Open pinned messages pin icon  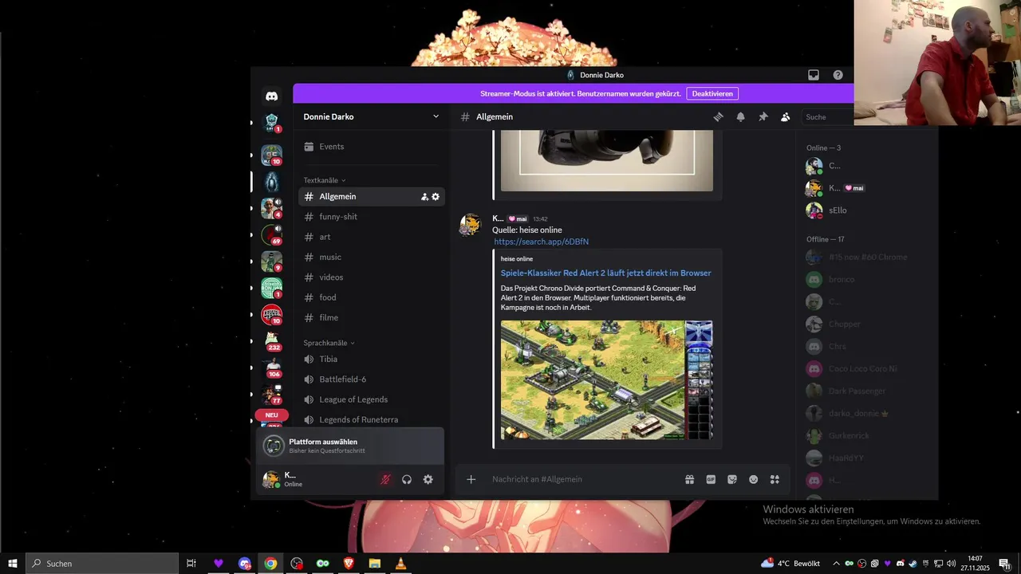tap(763, 117)
